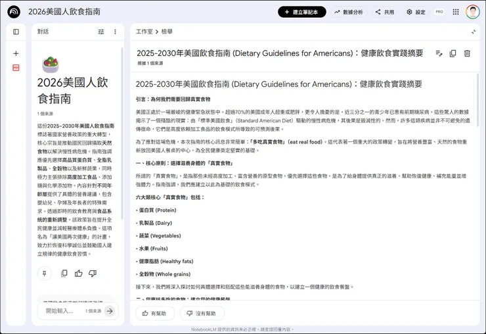
Task: Delete the note with trash icon
Action: (467, 53)
